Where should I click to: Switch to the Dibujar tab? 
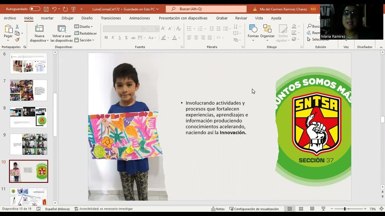[x=67, y=18]
